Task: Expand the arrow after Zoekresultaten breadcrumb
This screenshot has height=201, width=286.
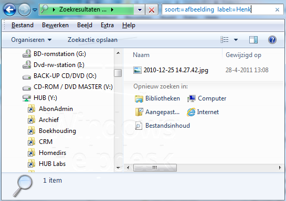Action: click(x=112, y=9)
